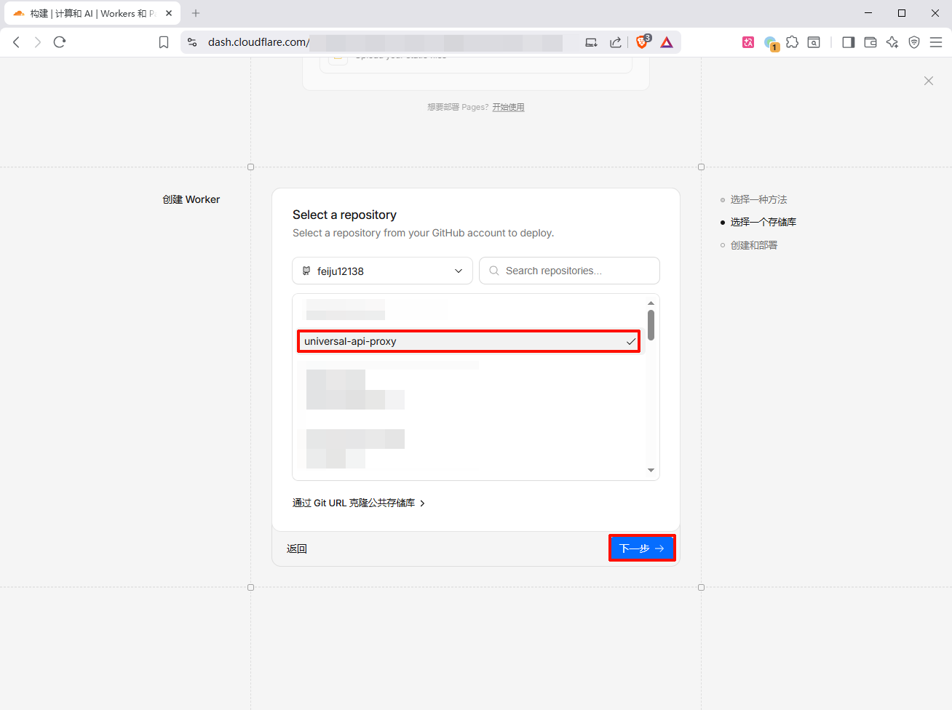Close the create Worker dialog with X

coord(928,81)
